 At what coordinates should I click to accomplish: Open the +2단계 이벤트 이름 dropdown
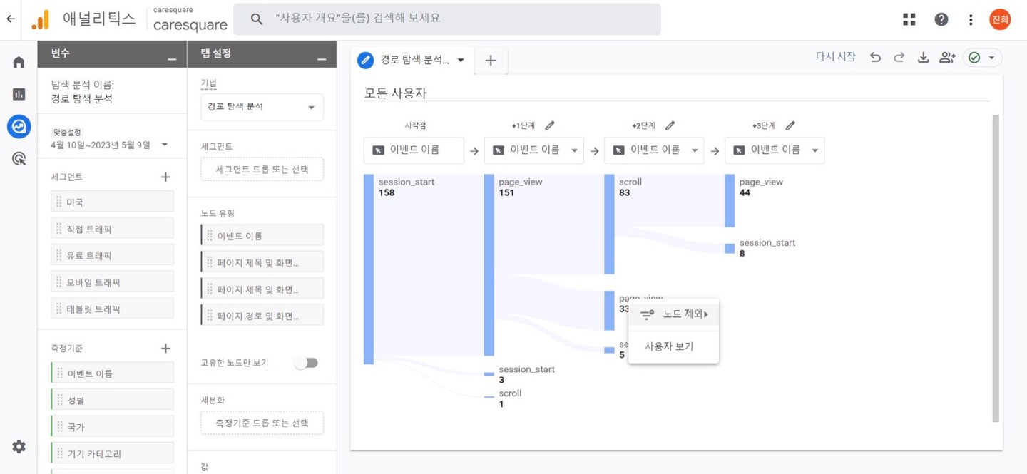point(654,150)
